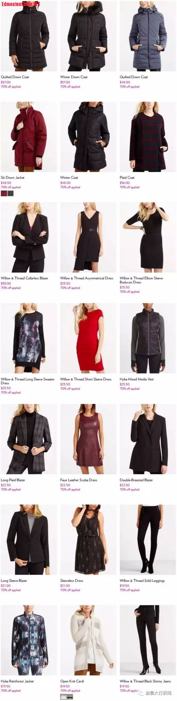The image size is (177, 701).
Task: View the red Short Sleeve Dress image
Action: click(x=88, y=338)
